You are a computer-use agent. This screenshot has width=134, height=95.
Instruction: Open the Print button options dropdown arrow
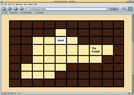[x=126, y=10]
